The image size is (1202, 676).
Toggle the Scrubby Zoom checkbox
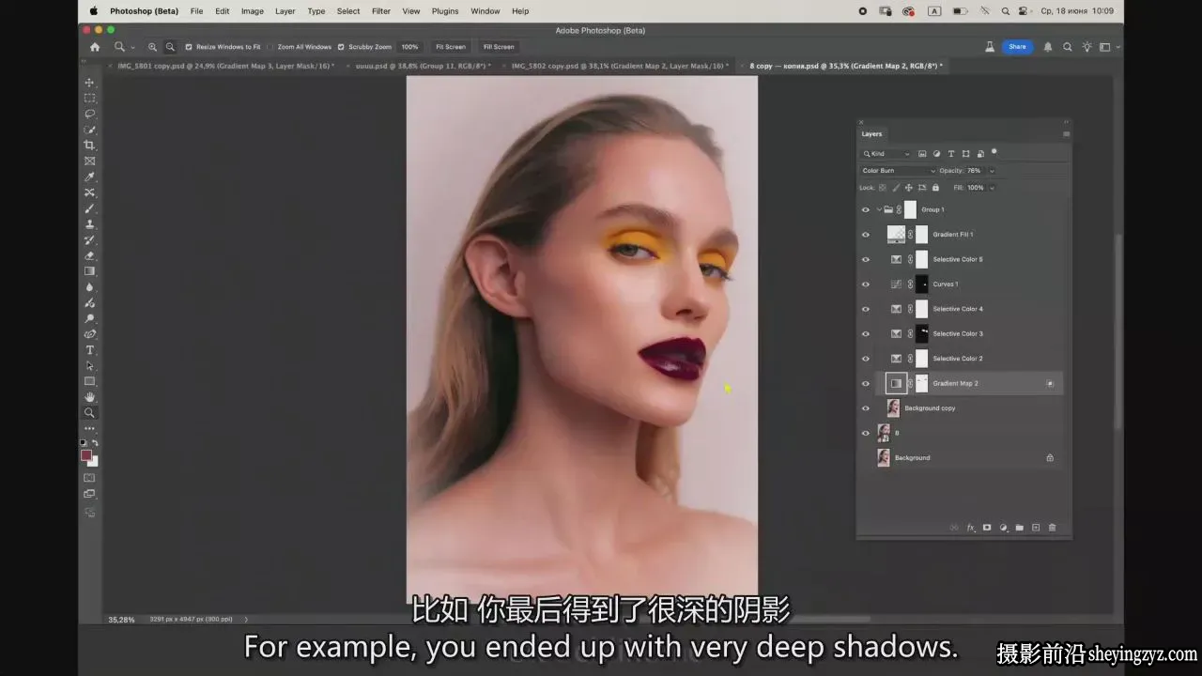pyautogui.click(x=341, y=47)
